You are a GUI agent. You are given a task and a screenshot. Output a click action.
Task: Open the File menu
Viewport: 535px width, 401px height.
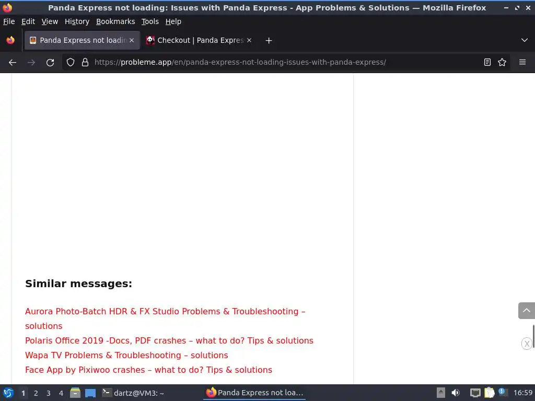pyautogui.click(x=9, y=21)
